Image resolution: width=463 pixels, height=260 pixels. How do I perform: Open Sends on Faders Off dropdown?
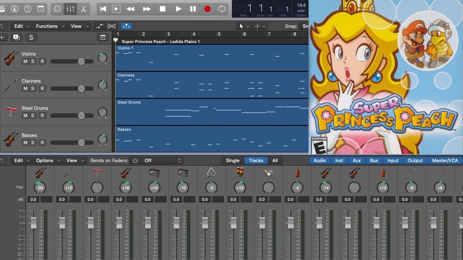coord(161,160)
